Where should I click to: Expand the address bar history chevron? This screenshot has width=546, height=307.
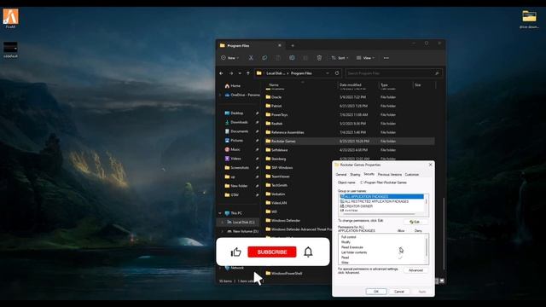[328, 73]
